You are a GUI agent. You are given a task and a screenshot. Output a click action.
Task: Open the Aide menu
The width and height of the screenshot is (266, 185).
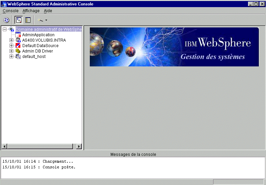(x=48, y=11)
